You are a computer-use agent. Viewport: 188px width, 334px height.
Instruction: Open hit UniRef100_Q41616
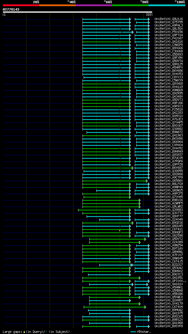pos(169,41)
